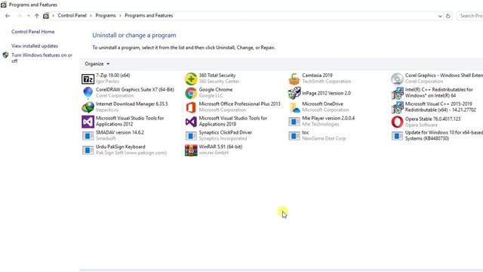Expand the chevron after Programs breadcrumb
Viewport: 483px width, 272px height.
(x=120, y=16)
